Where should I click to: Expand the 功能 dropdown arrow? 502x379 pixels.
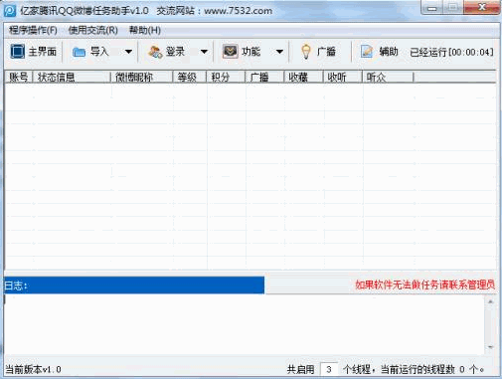[x=279, y=52]
